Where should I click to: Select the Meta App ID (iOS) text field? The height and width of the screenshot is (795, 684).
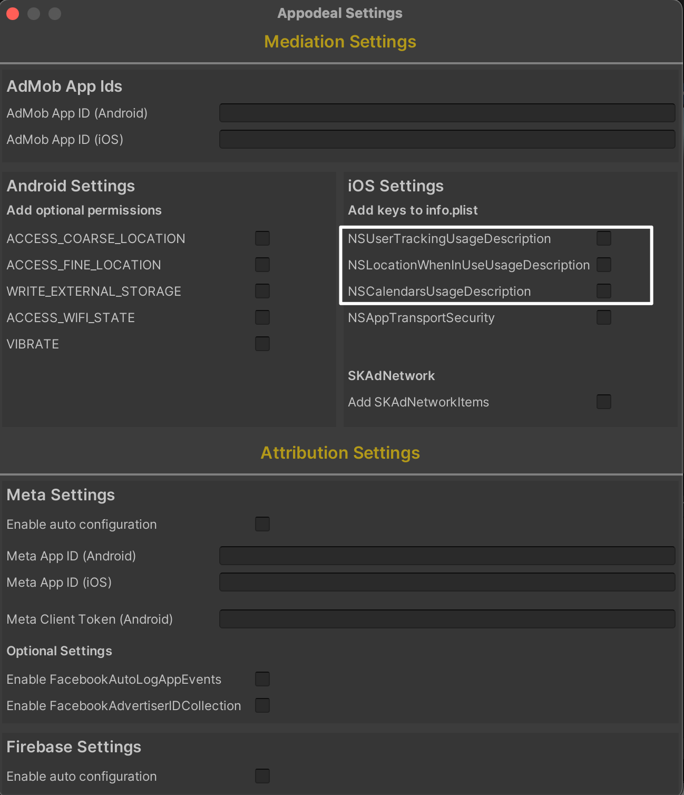[447, 582]
